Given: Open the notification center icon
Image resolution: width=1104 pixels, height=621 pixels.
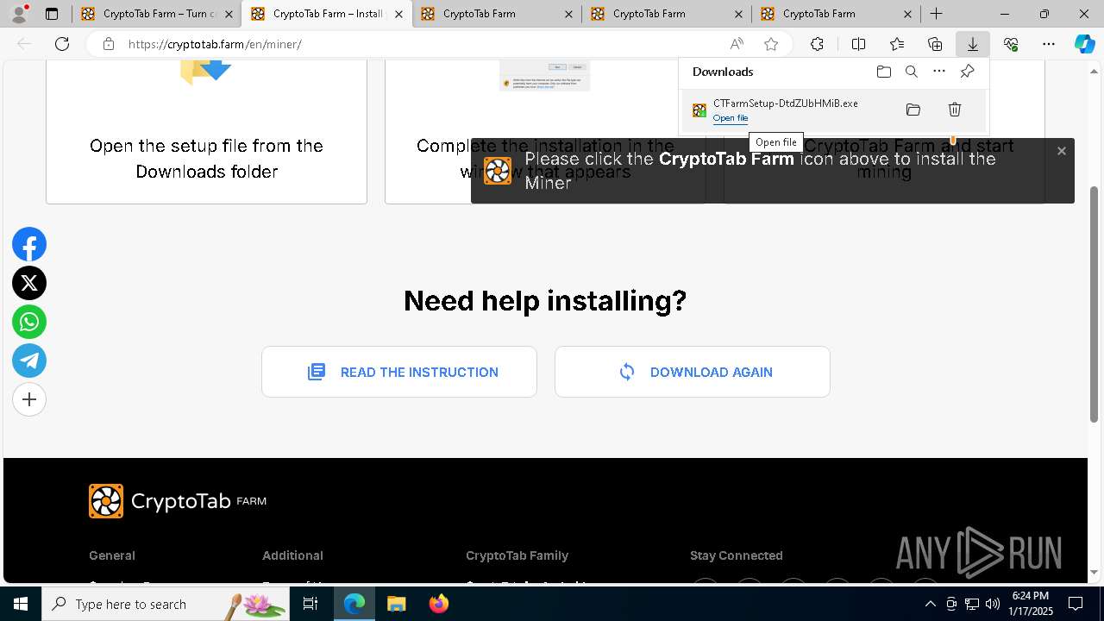Looking at the screenshot, I should tap(1076, 604).
